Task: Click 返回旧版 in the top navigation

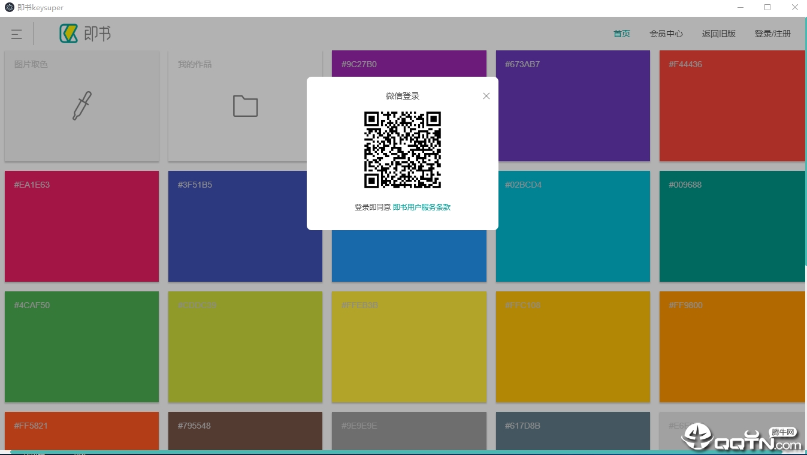Action: point(719,34)
